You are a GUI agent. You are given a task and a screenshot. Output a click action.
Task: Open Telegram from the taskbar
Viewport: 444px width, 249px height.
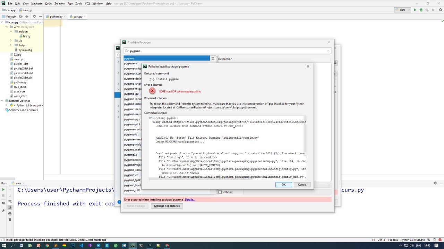click(99, 246)
